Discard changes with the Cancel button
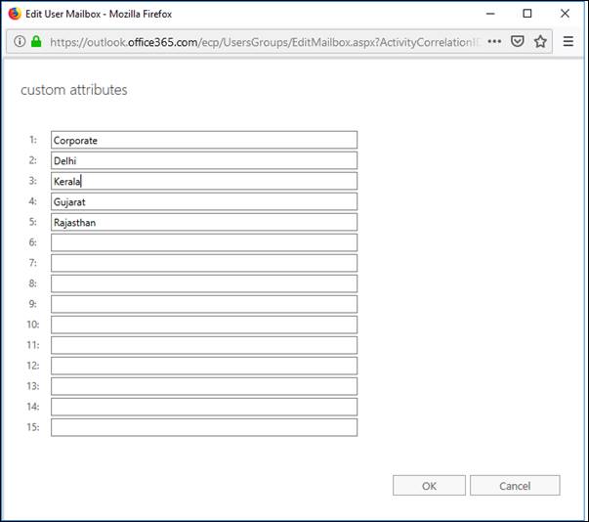Viewport: 589px width, 522px height. pos(515,486)
